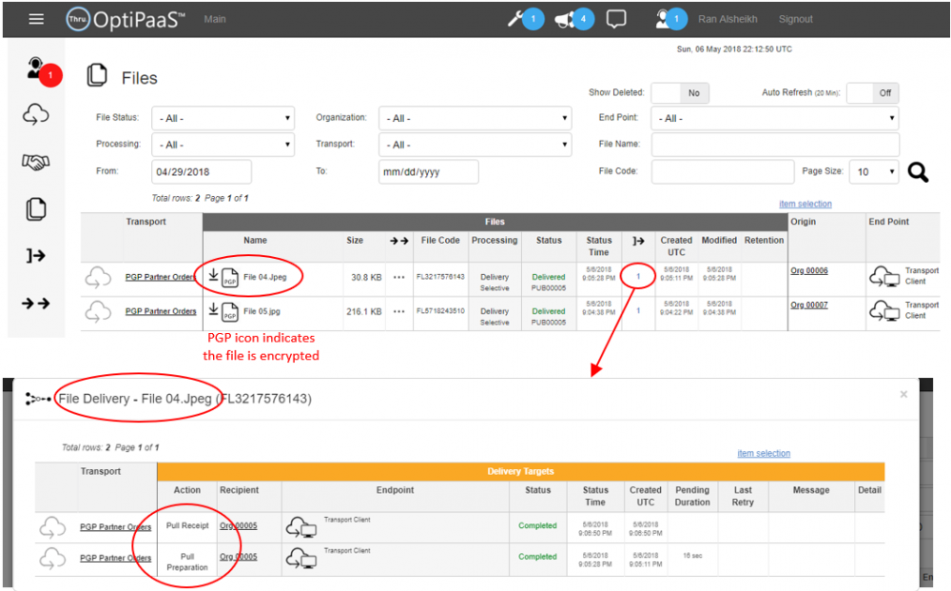This screenshot has height=591, width=951.
Task: Click the item selection link above the Files table
Action: [x=805, y=204]
